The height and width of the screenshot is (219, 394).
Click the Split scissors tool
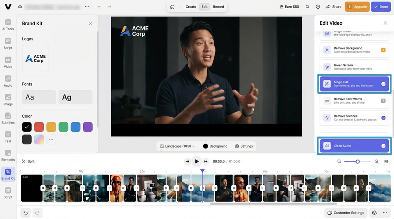tap(28, 161)
